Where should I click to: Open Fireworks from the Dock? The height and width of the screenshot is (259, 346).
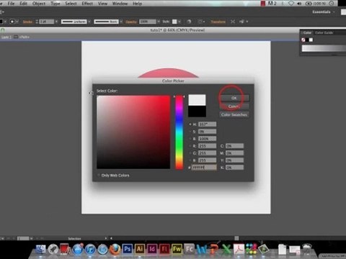pos(177,249)
